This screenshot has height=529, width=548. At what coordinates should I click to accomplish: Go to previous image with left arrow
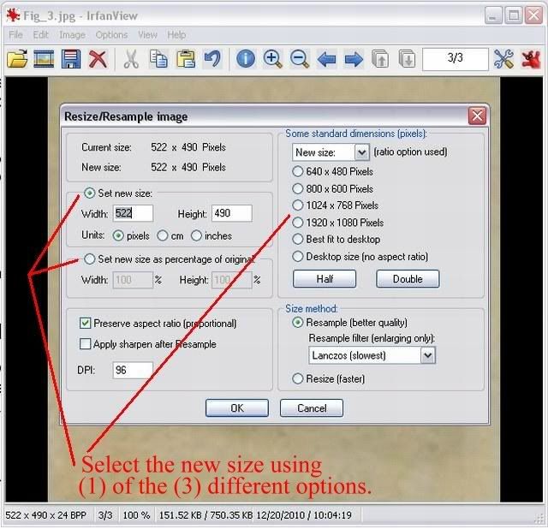327,59
